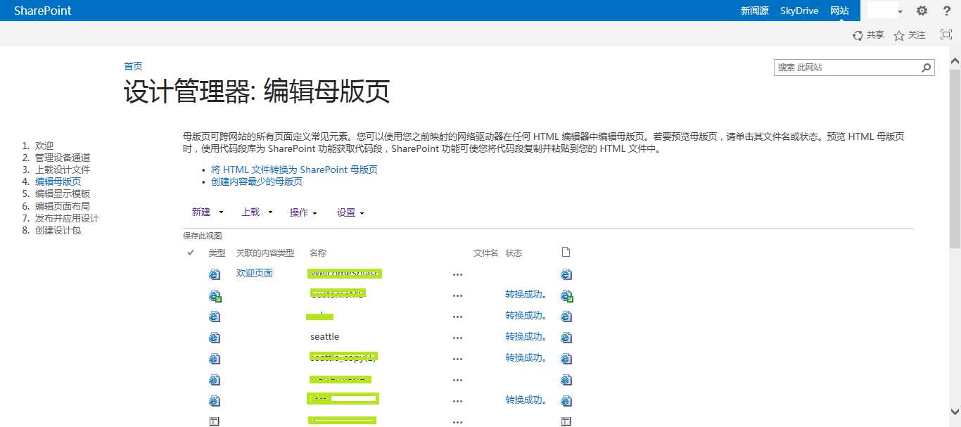
Task: Sort by 类型 column header
Action: coord(217,253)
